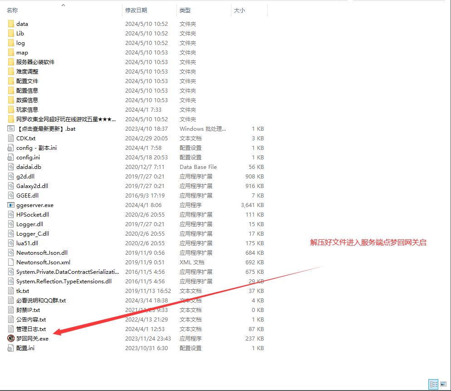Sort files by 名称 column header

tap(12, 10)
